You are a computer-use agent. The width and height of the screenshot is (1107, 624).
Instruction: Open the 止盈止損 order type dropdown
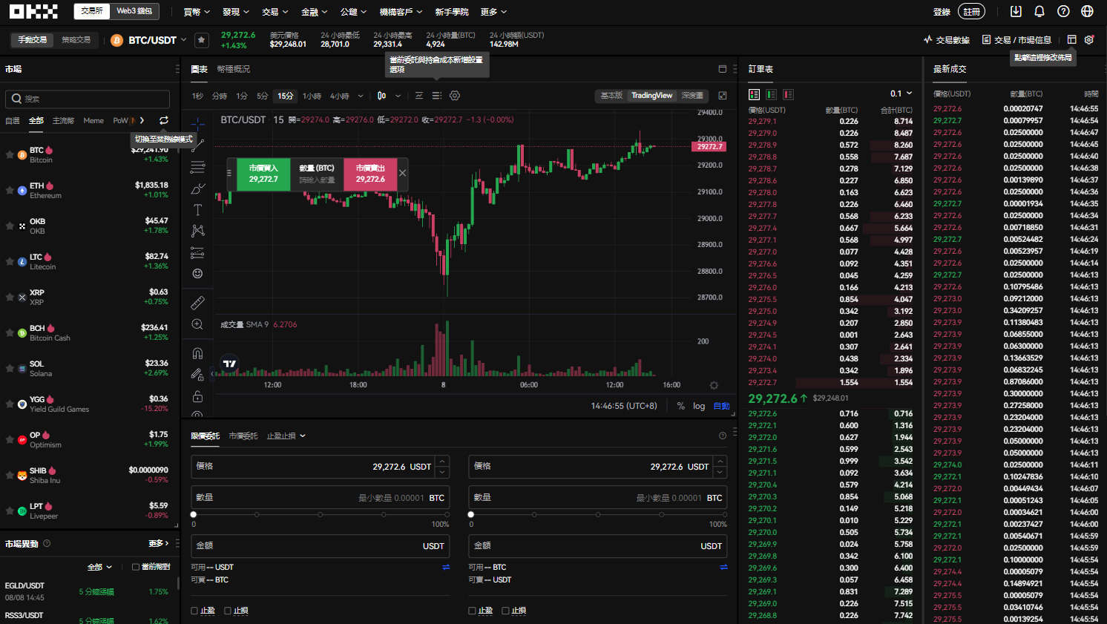[286, 436]
